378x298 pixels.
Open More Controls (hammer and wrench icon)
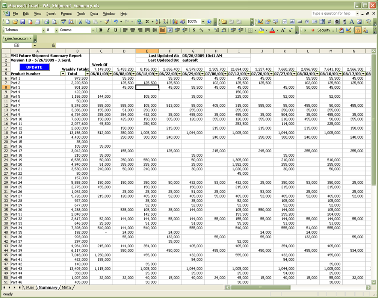click(x=369, y=22)
